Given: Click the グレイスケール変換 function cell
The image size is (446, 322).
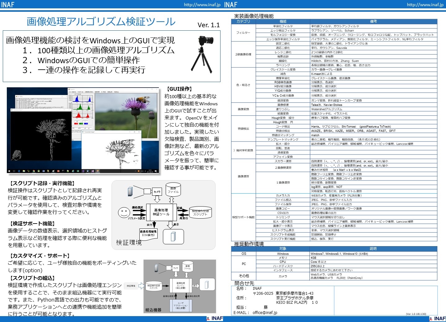Looking at the screenshot, I should coord(283,69).
